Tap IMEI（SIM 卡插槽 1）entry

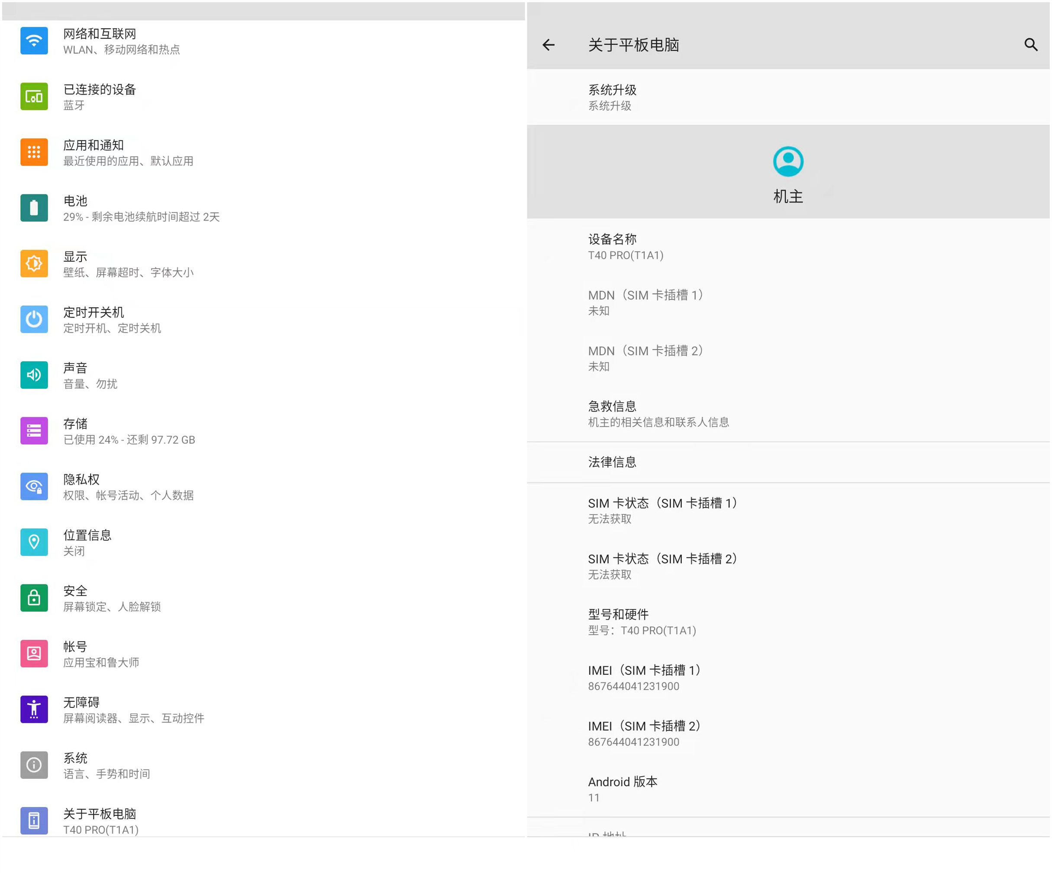788,677
